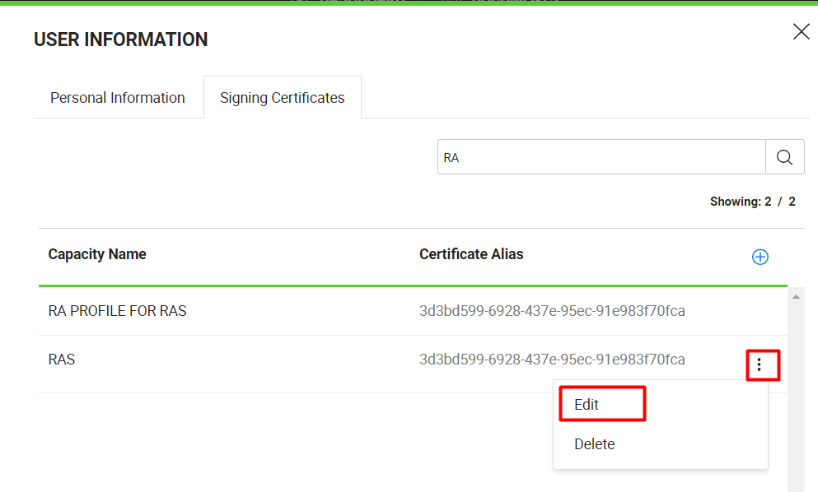Click certificate alias in the RAS row
Image resolution: width=818 pixels, height=492 pixels.
tap(552, 360)
